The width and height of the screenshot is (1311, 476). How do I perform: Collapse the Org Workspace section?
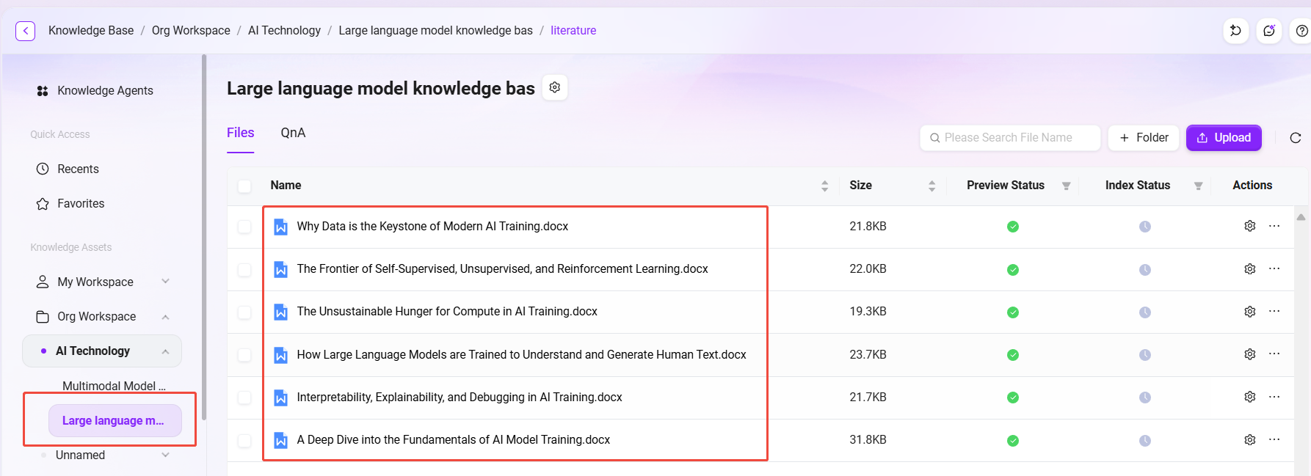click(166, 317)
